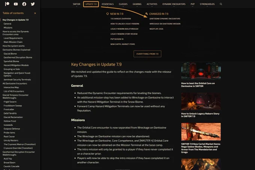Open the Patreon page icon
This screenshot has height=170, width=255.
pos(7,4)
